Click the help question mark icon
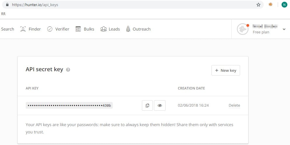The image size is (290, 145). [x=68, y=70]
